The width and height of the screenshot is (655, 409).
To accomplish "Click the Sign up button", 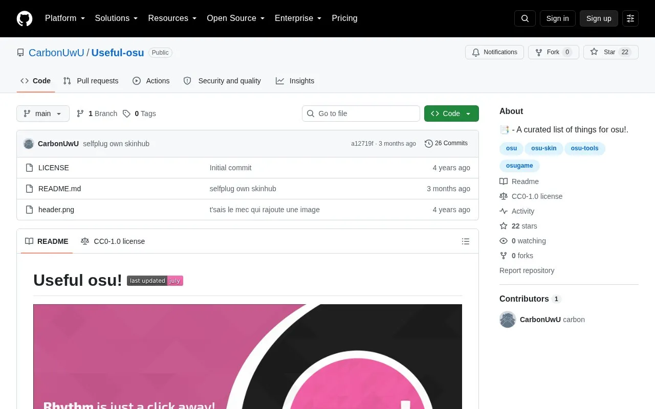I will (599, 18).
